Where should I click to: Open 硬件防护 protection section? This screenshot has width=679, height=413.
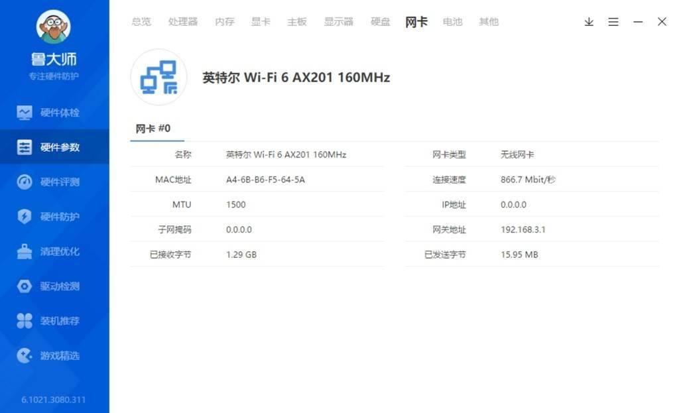coord(54,217)
